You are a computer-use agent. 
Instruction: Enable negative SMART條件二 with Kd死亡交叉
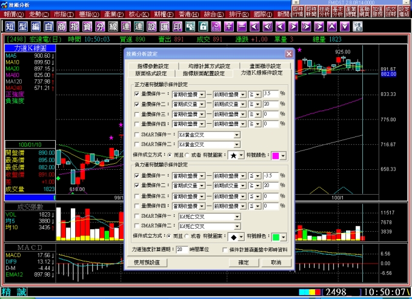coord(137,226)
